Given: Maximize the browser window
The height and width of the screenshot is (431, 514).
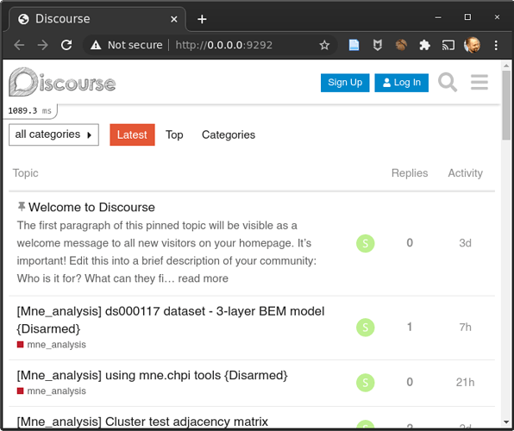Looking at the screenshot, I should [x=467, y=16].
